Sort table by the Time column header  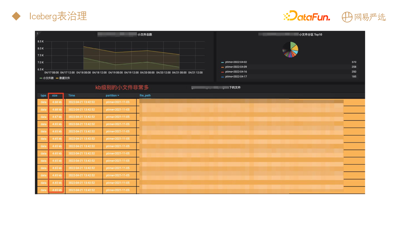pos(72,95)
